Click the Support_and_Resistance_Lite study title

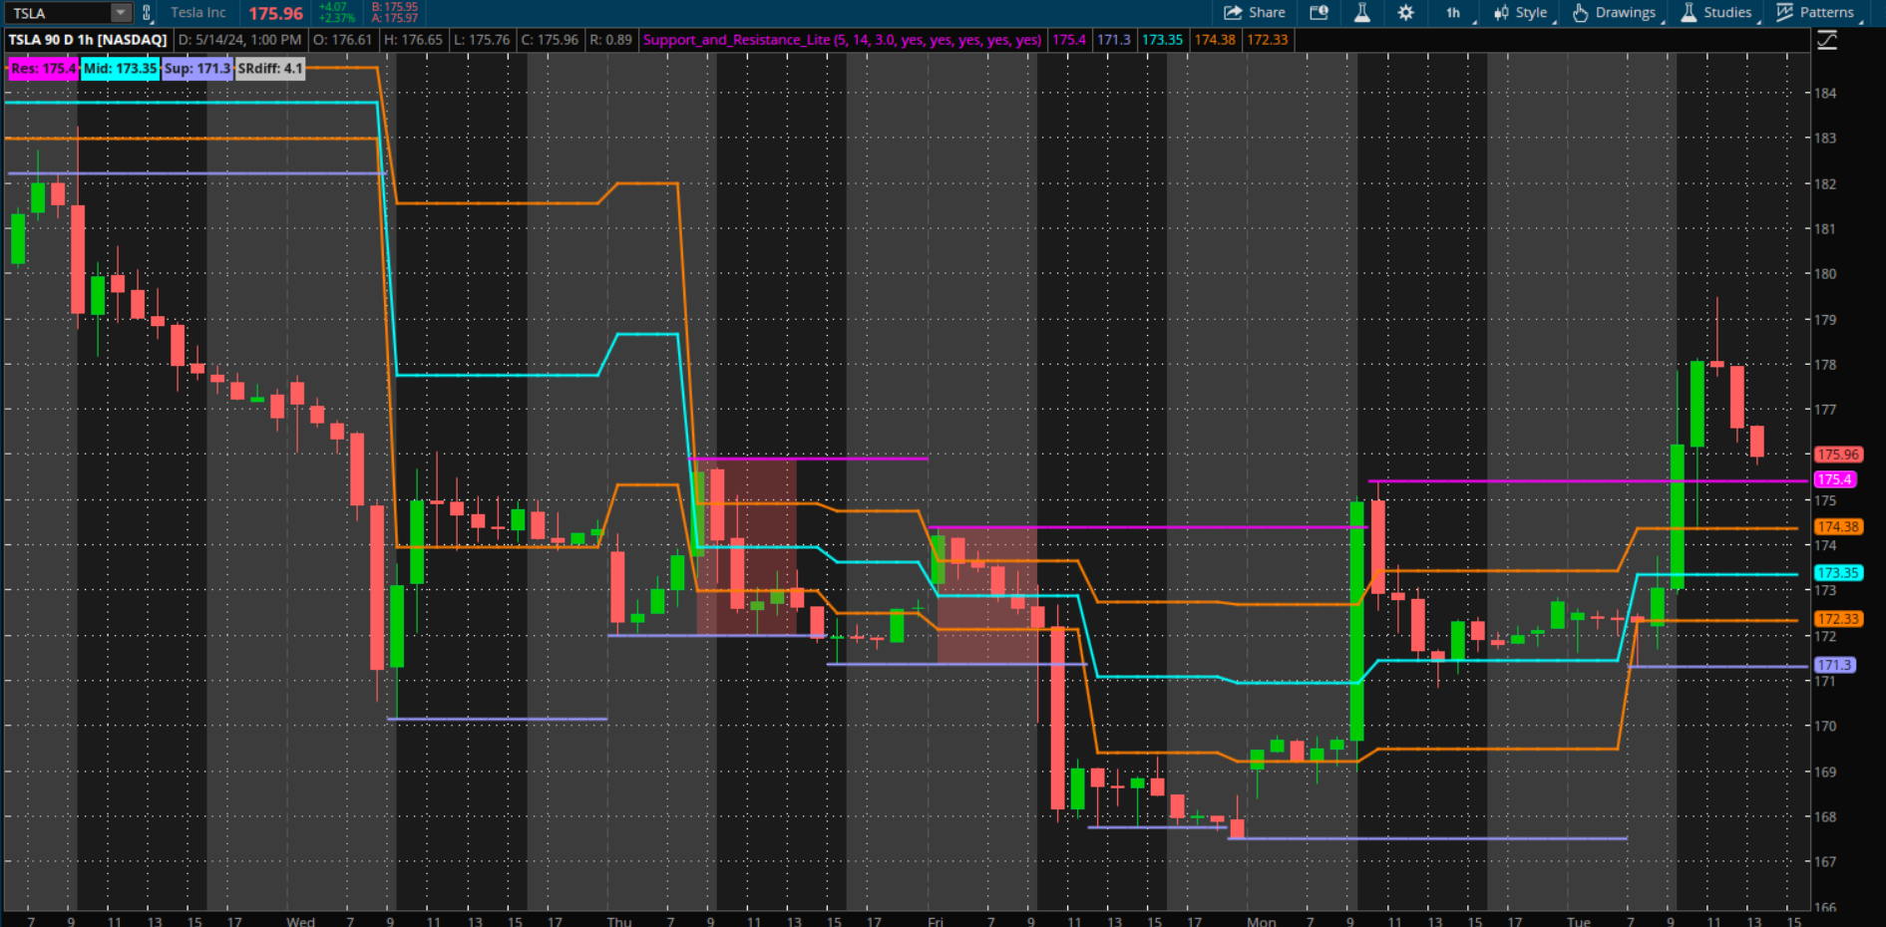[x=843, y=40]
